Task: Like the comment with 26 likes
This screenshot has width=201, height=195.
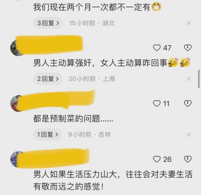Action: tap(157, 159)
